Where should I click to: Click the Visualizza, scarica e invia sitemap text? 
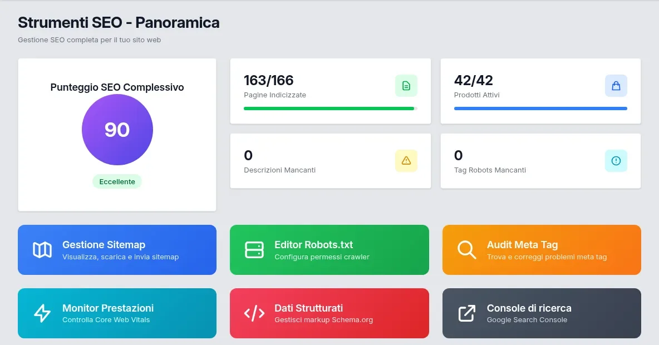[121, 257]
